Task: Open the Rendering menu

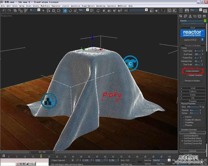Action: [101, 6]
